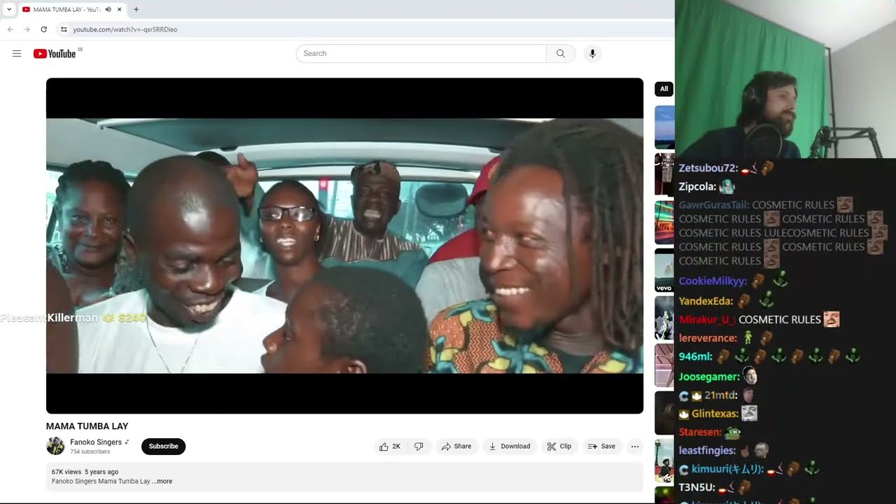Click the MAMA TUMBA LAY video title
896x504 pixels.
[x=87, y=426]
